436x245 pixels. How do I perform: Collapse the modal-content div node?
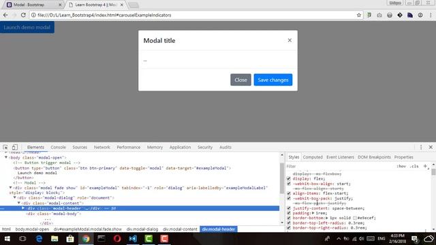(19, 203)
